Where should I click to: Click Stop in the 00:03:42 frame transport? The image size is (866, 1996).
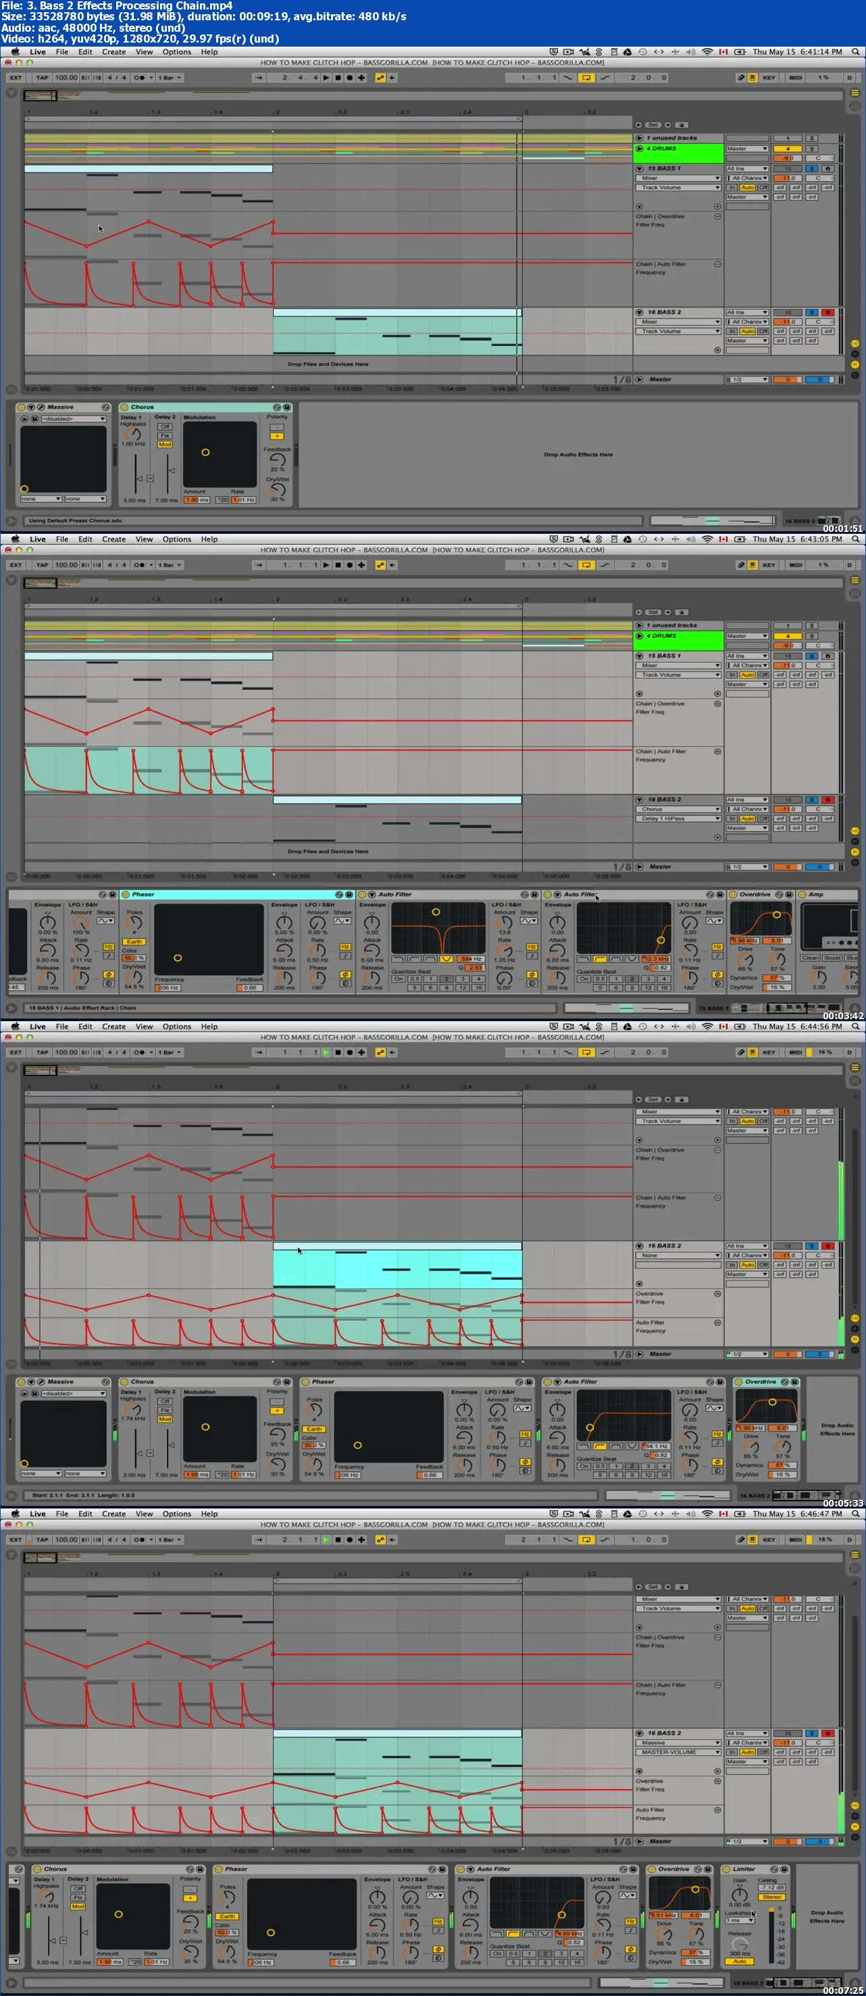coord(338,565)
